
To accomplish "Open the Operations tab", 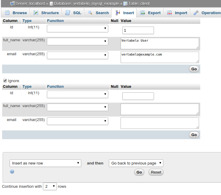I will tap(210, 13).
